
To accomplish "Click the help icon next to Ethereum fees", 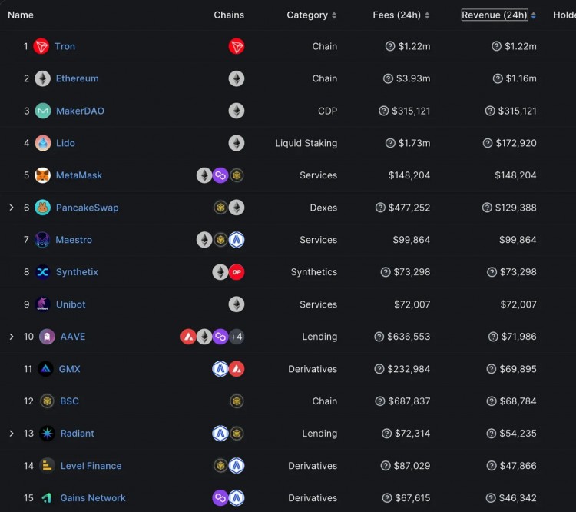I will coord(389,78).
